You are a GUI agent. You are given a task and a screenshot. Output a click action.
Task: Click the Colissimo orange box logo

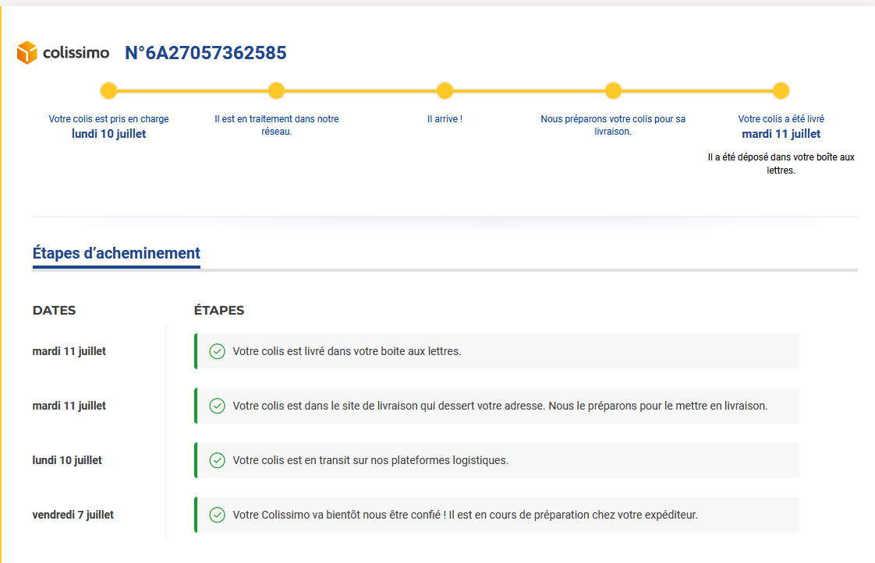[x=27, y=53]
